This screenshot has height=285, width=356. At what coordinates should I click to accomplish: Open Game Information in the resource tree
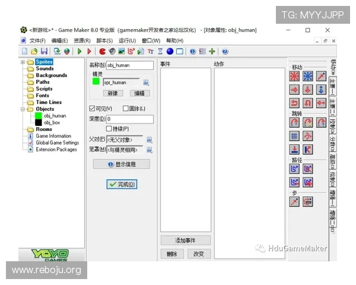click(53, 136)
